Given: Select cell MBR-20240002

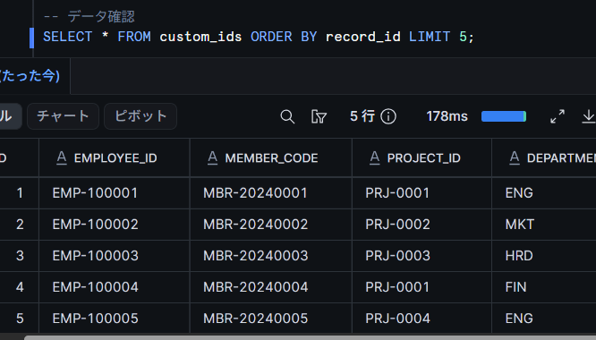Looking at the screenshot, I should [x=271, y=225].
